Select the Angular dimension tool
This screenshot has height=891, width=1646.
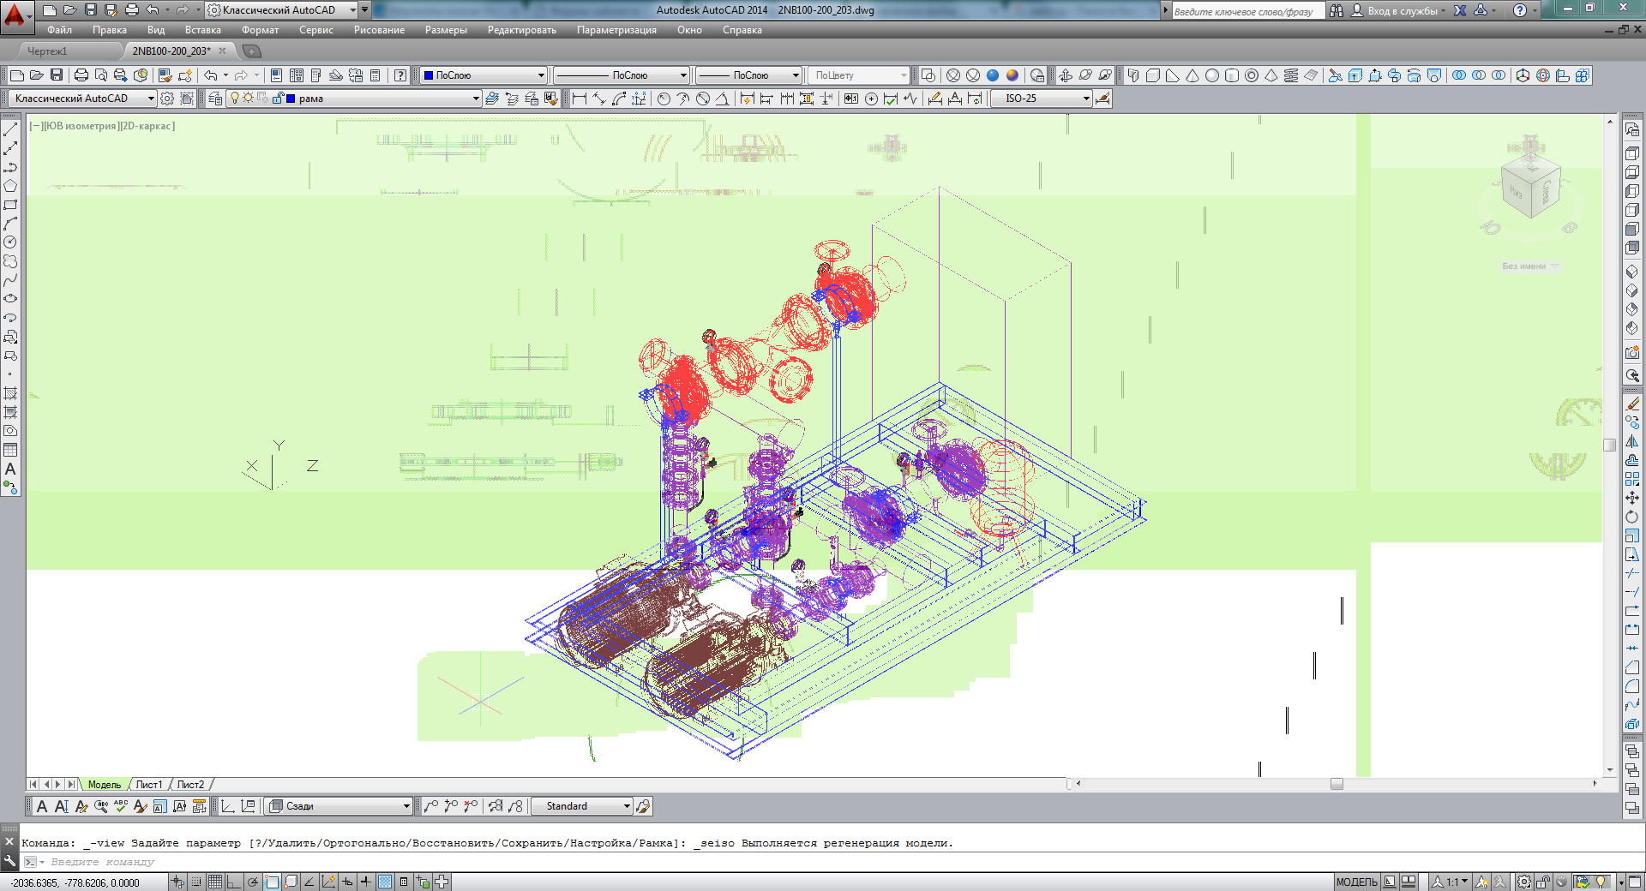click(723, 99)
